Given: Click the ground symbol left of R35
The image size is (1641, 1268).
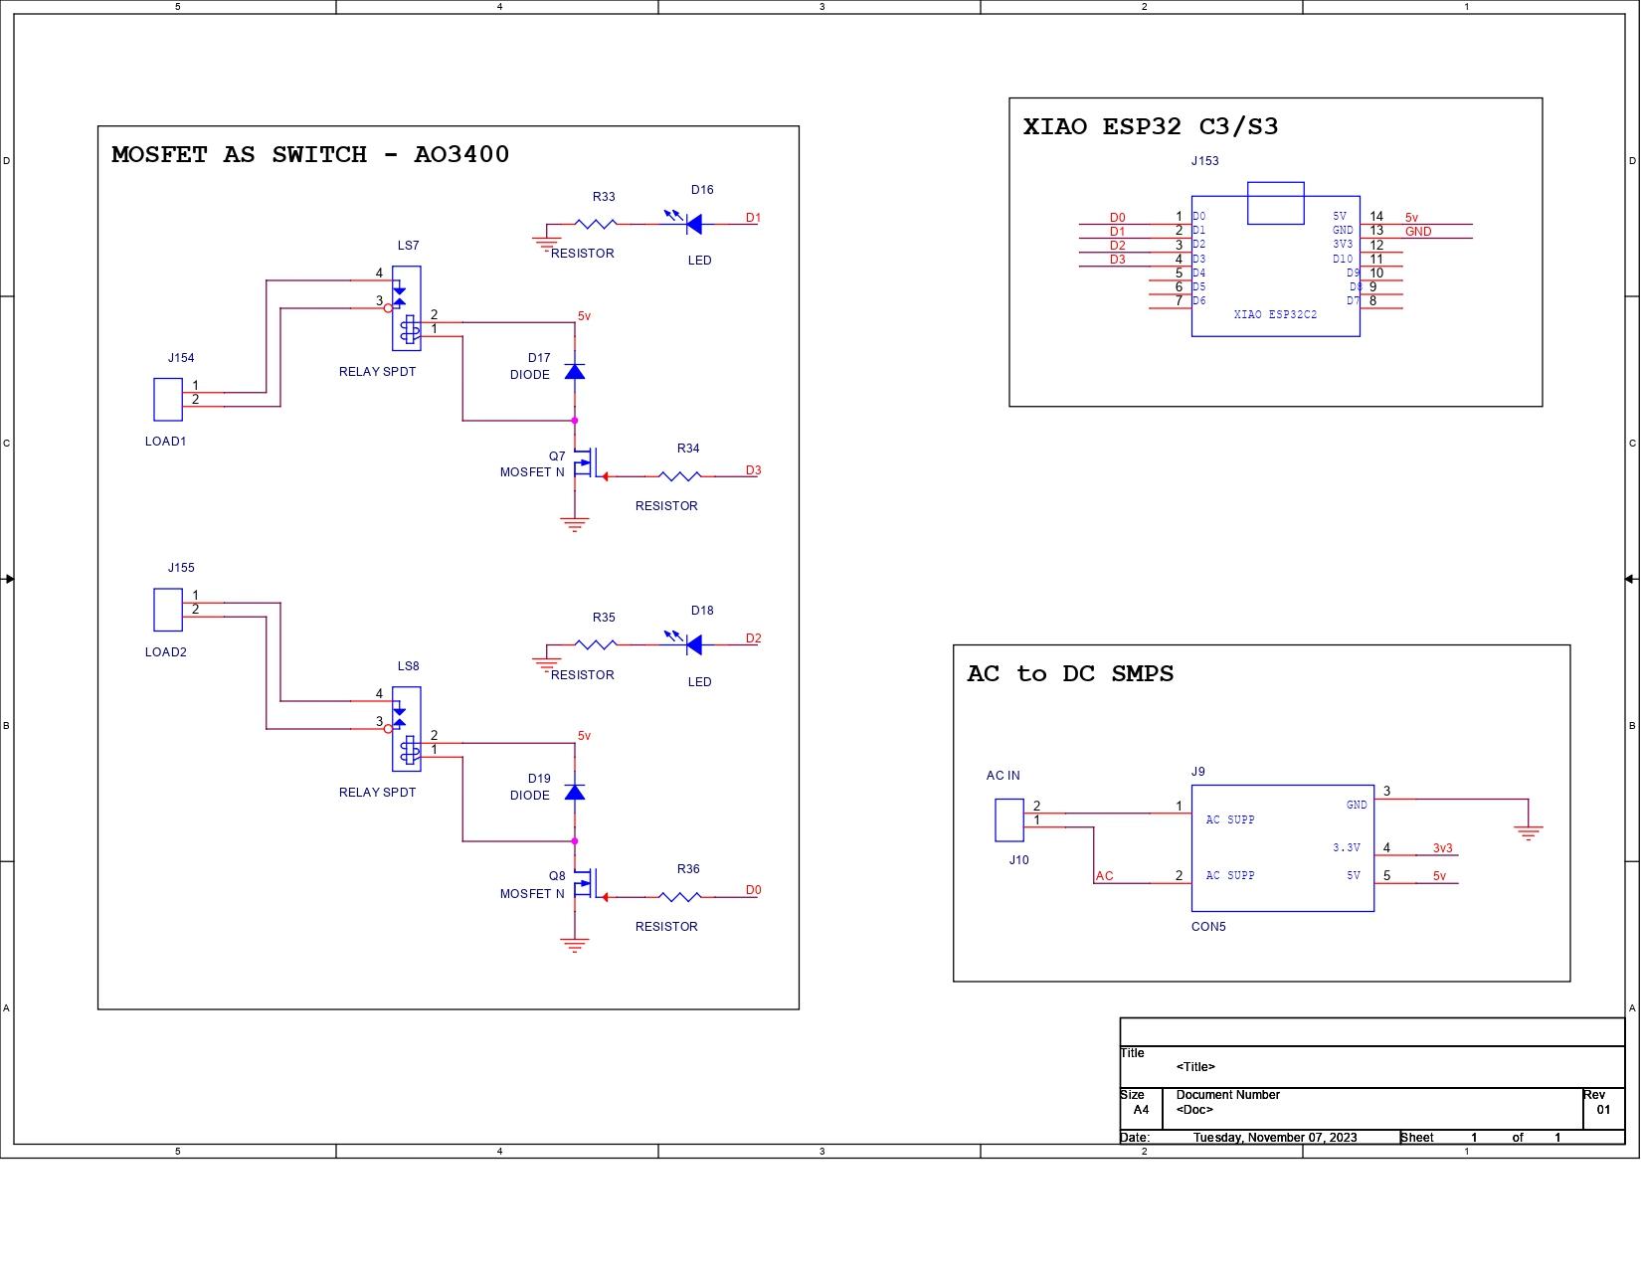Looking at the screenshot, I should tap(546, 665).
